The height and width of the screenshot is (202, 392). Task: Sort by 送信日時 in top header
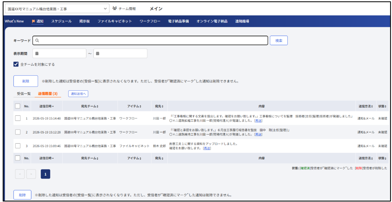click(x=47, y=106)
